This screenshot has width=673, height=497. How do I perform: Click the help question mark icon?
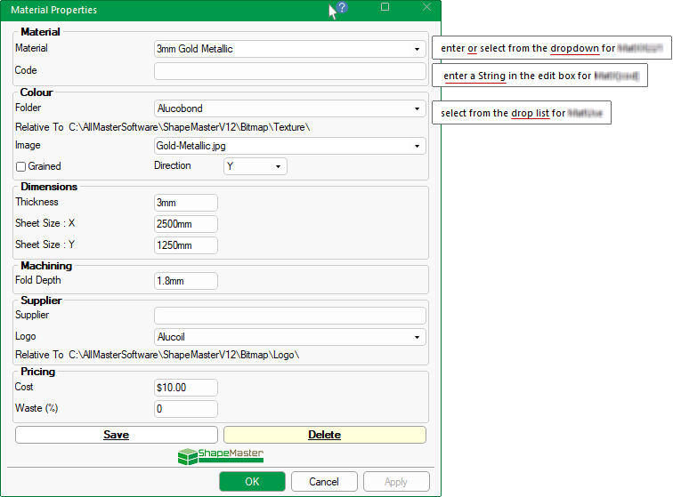click(342, 7)
